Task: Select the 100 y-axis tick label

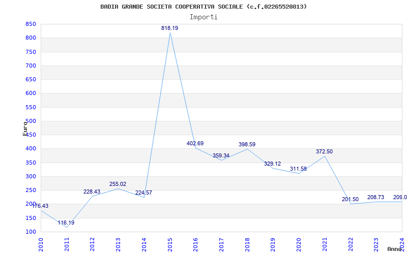Action: [31, 232]
